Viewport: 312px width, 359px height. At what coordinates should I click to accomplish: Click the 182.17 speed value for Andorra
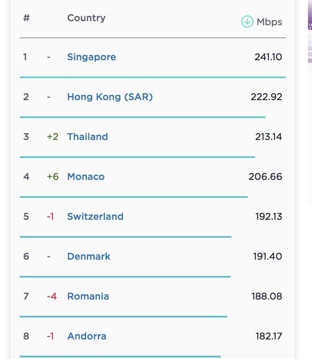[x=269, y=336]
